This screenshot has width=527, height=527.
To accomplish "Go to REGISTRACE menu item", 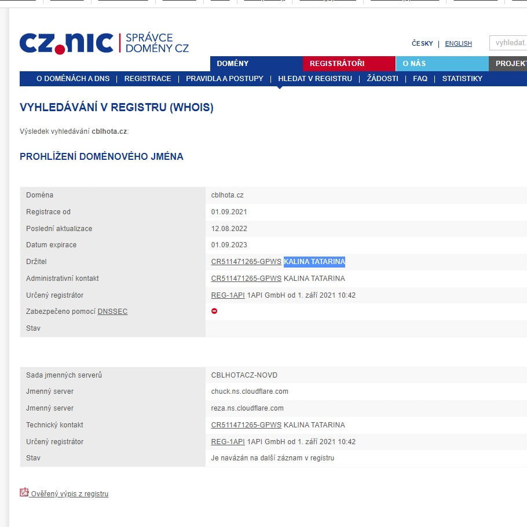I will (148, 79).
